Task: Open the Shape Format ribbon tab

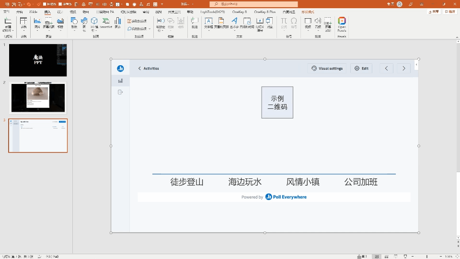Action: pyautogui.click(x=308, y=12)
